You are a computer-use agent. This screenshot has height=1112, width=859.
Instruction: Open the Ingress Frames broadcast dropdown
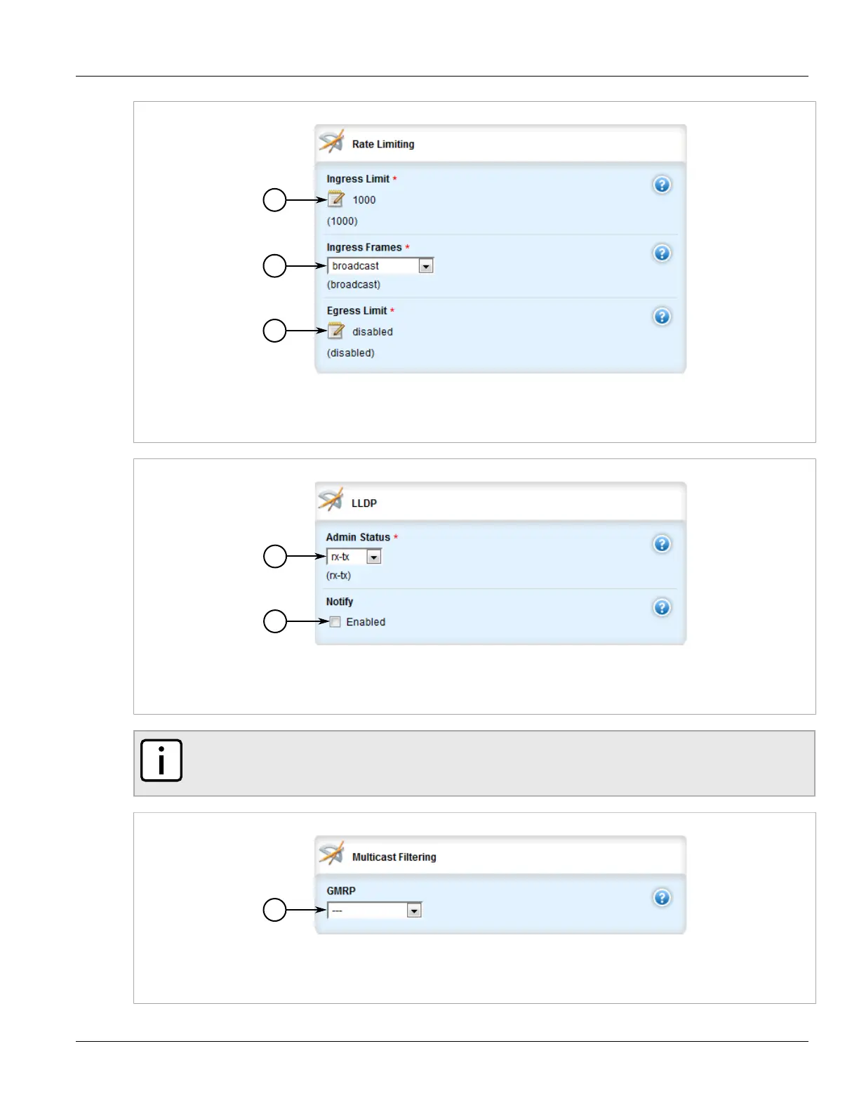click(425, 266)
